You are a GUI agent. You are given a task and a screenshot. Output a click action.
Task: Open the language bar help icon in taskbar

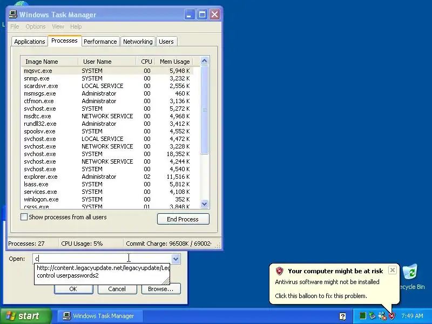coord(342,316)
